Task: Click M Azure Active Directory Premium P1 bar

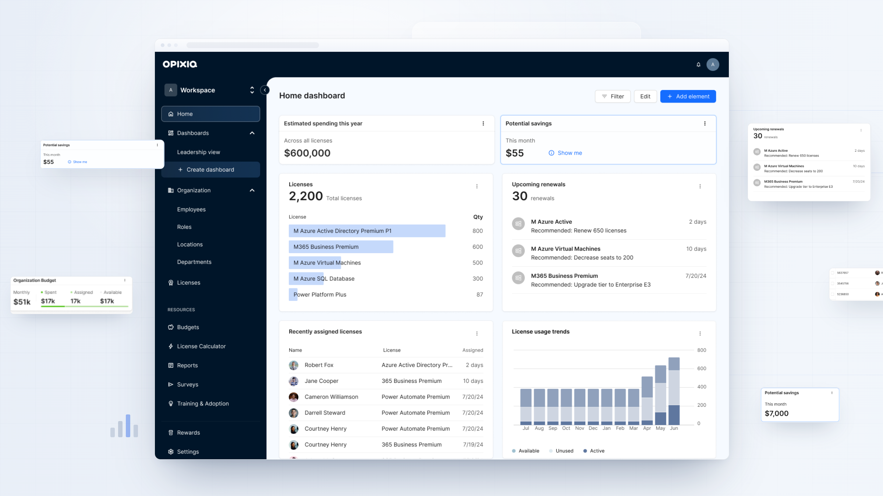Action: [367, 231]
